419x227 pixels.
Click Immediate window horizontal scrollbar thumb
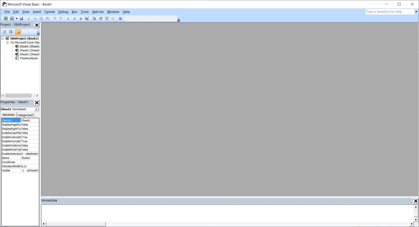[x=76, y=224]
